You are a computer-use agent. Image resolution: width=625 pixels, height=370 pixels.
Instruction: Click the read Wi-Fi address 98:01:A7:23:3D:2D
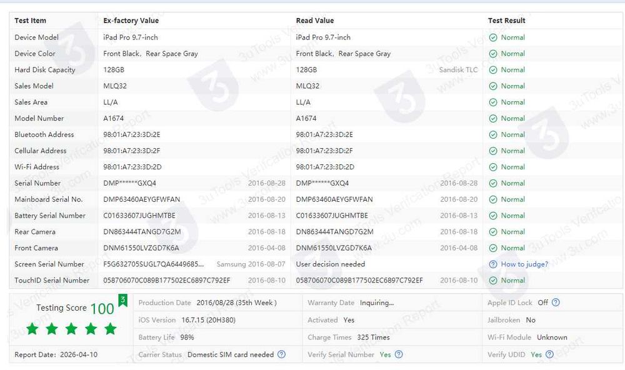(x=324, y=167)
